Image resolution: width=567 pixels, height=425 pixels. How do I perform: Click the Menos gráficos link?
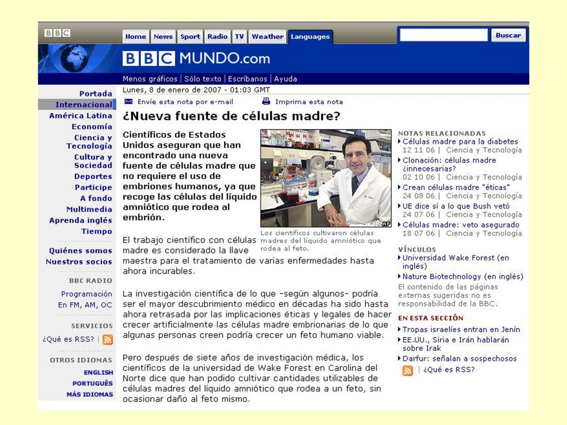point(150,79)
